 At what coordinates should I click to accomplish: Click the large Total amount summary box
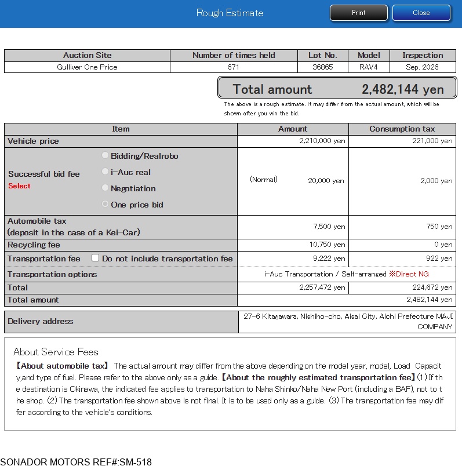337,89
